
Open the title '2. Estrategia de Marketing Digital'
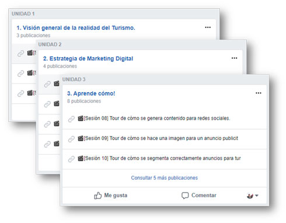click(88, 58)
